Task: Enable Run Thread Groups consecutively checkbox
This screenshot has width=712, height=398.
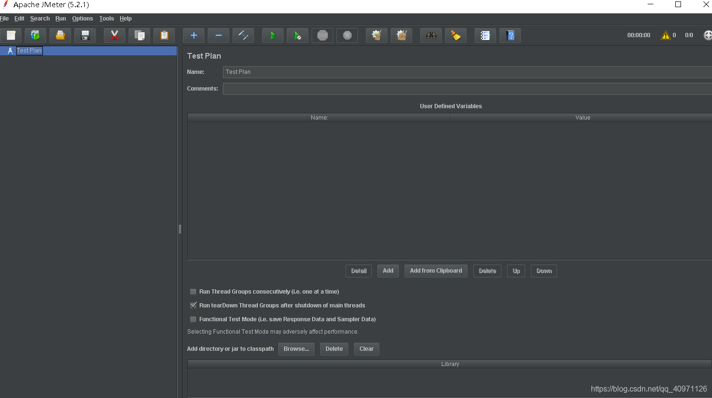Action: coord(193,292)
